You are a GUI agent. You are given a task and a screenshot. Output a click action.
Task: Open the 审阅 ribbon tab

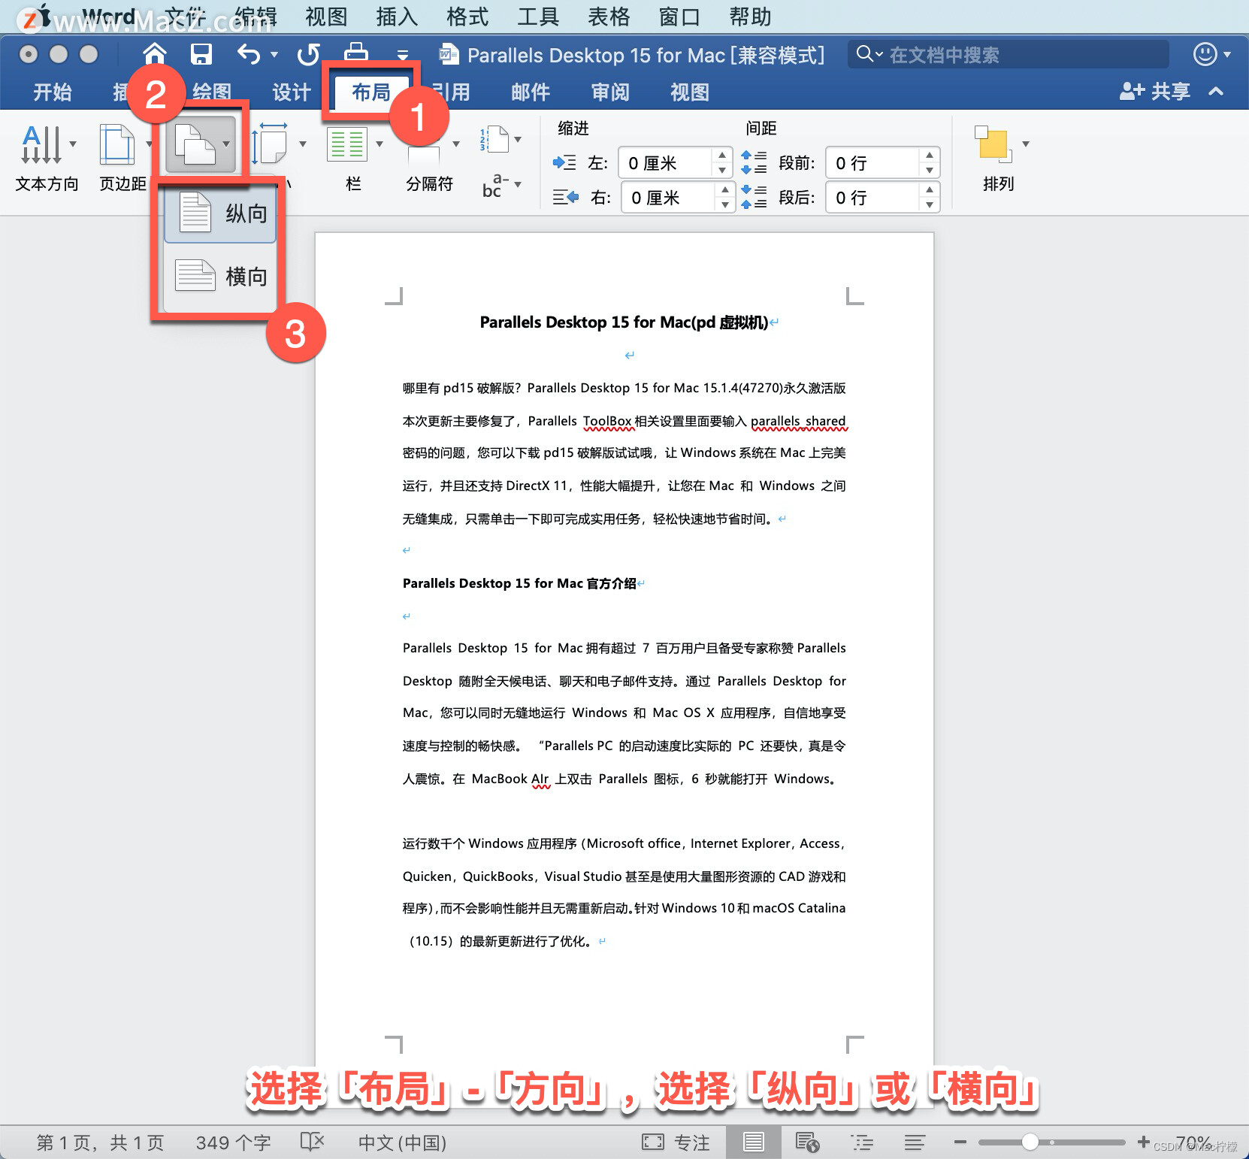[610, 92]
